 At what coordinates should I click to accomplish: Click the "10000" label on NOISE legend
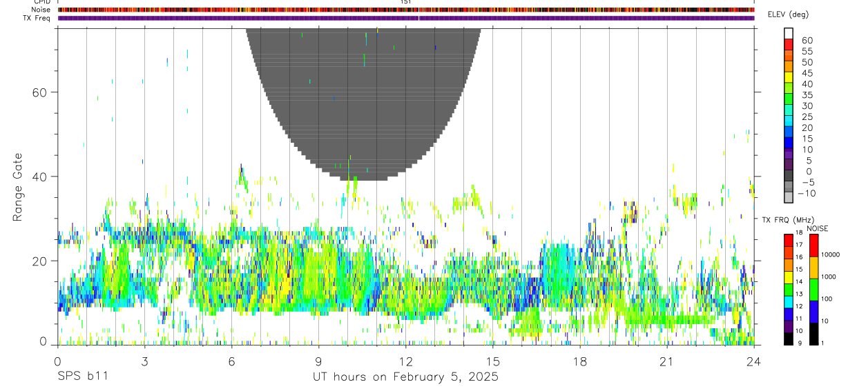coord(831,254)
